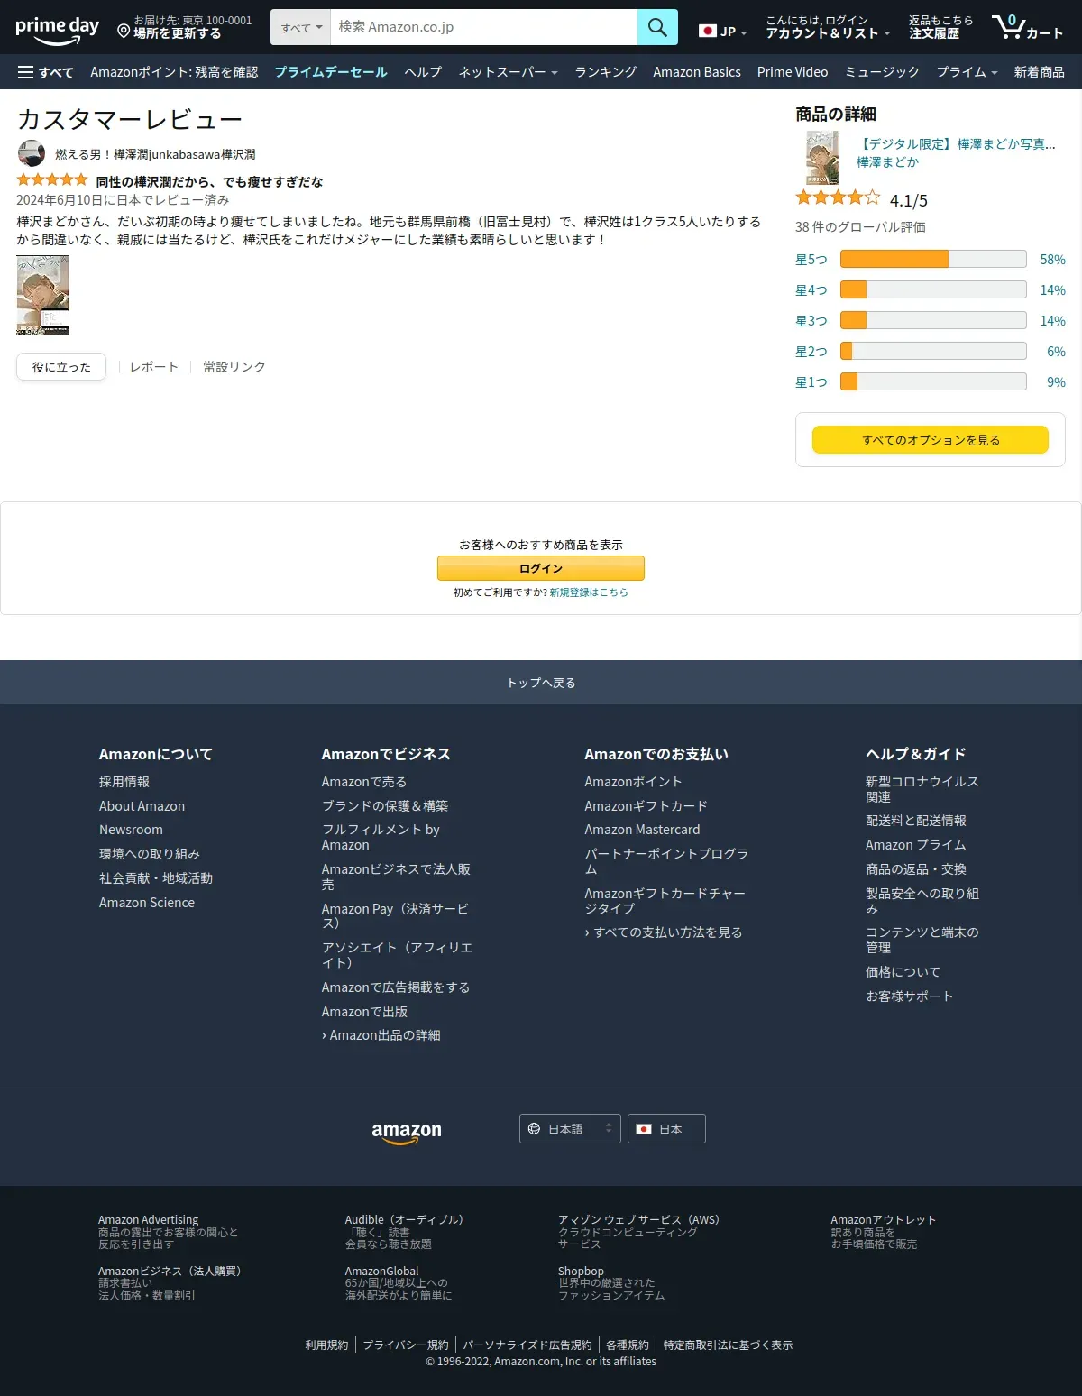Filter by 星5つ rating bar
The height and width of the screenshot is (1396, 1082).
pos(933,260)
